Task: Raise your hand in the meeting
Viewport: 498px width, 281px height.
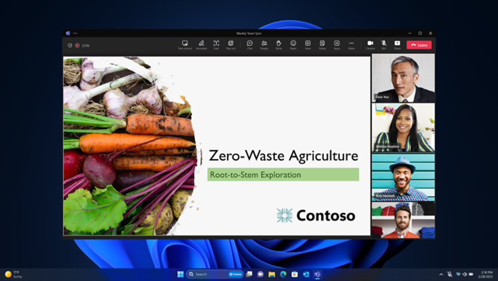Action: (x=279, y=44)
